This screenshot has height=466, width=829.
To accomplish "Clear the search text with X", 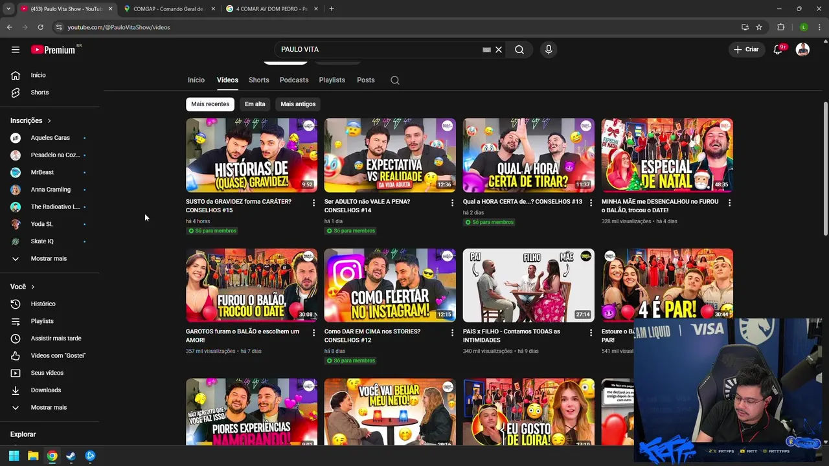I will click(499, 49).
